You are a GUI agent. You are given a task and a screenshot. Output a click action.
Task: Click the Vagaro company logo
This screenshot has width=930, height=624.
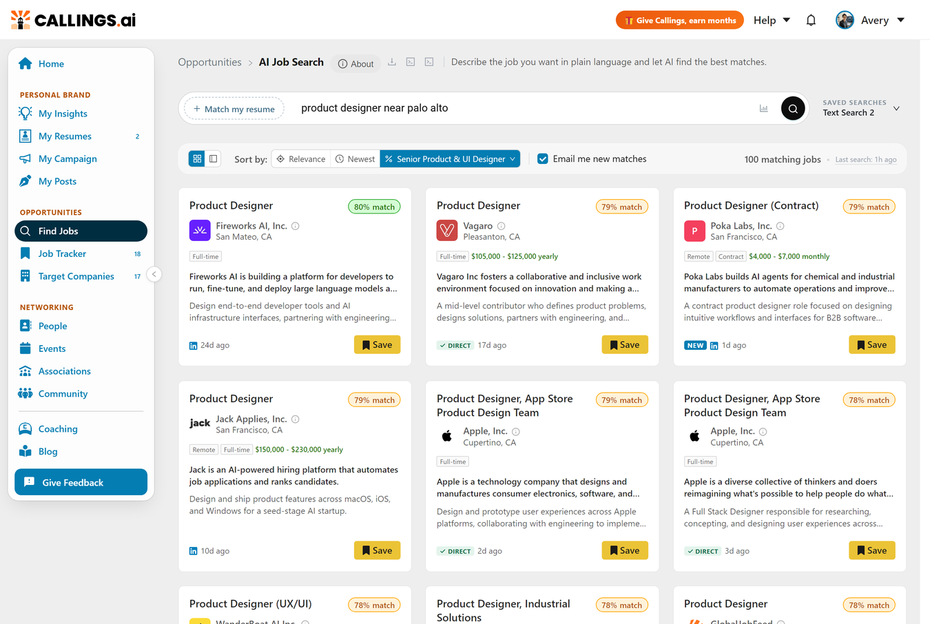point(447,231)
